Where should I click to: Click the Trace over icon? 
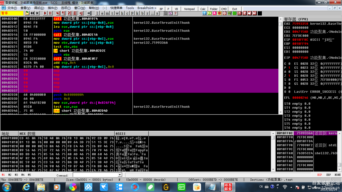[x=75, y=13]
